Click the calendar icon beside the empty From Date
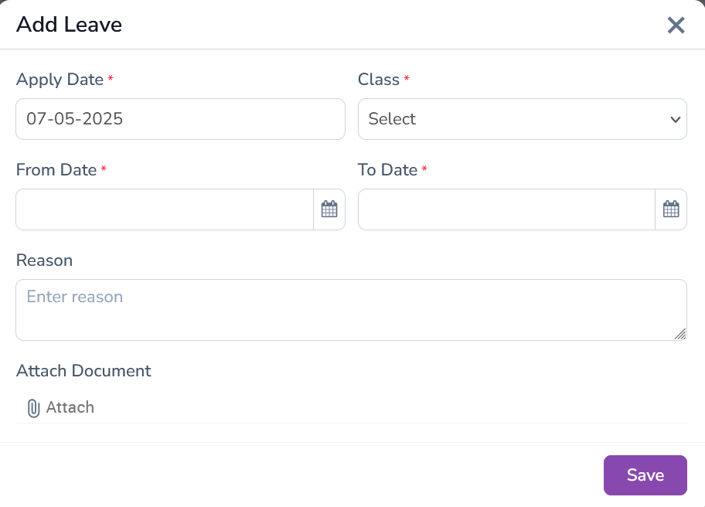This screenshot has width=705, height=507. click(329, 209)
